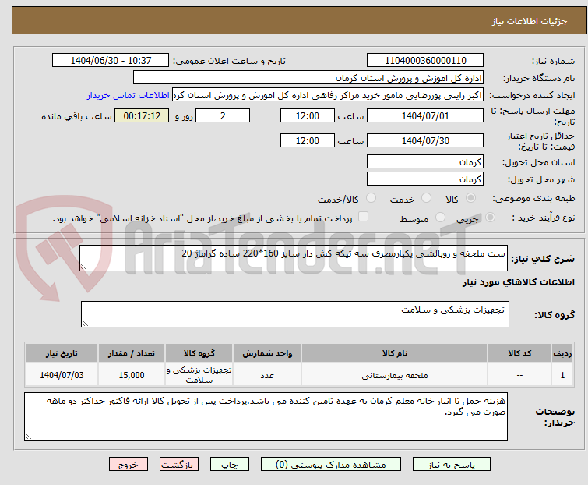Click delivery province field استان محل تحویل

425,161
